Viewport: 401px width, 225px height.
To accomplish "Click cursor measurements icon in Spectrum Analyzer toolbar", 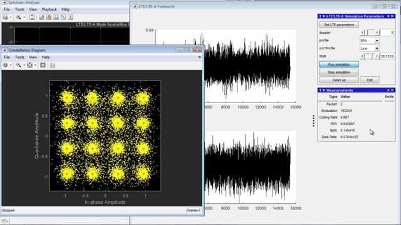I will (x=56, y=17).
